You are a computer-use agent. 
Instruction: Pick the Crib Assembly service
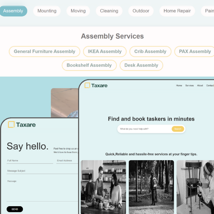point(150,51)
